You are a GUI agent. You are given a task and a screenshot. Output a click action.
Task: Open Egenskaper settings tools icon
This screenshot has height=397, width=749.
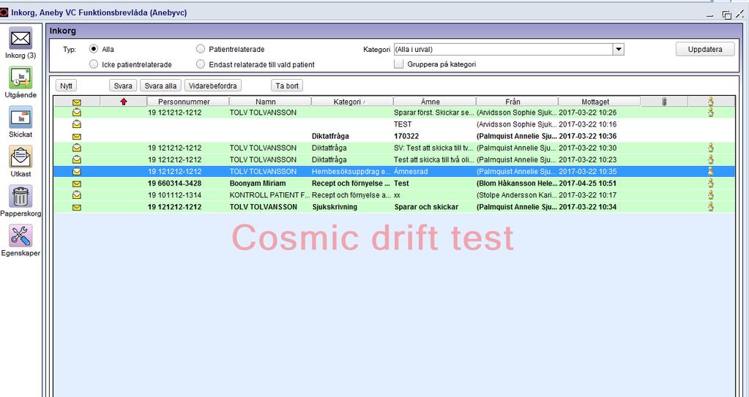(21, 236)
